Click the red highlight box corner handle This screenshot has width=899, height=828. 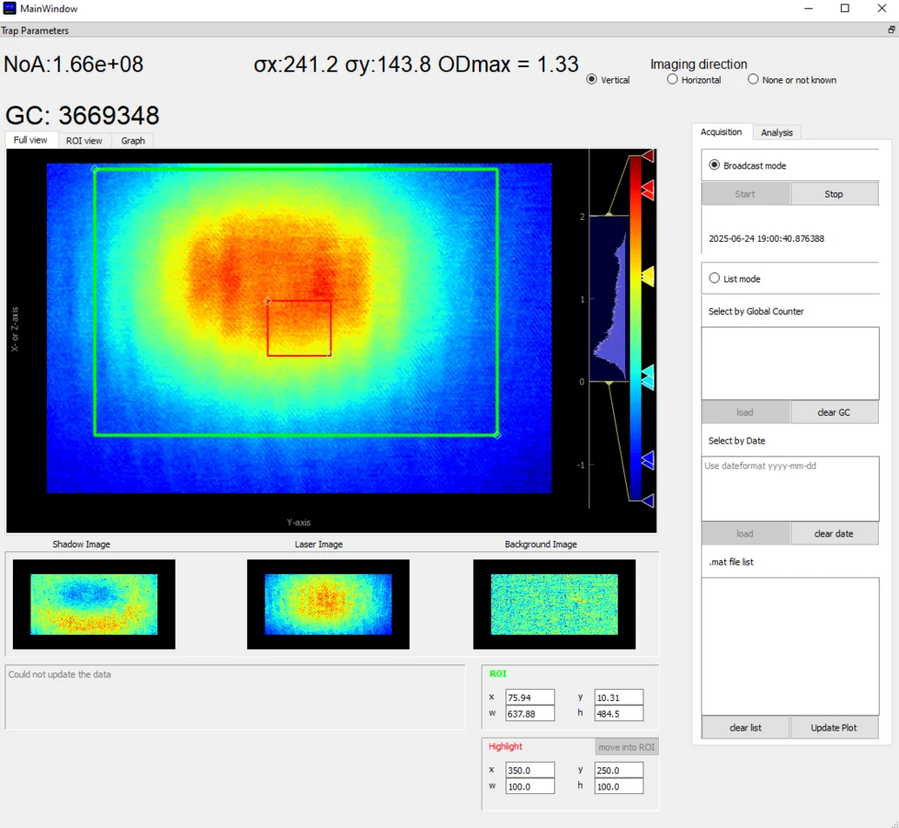tap(267, 301)
